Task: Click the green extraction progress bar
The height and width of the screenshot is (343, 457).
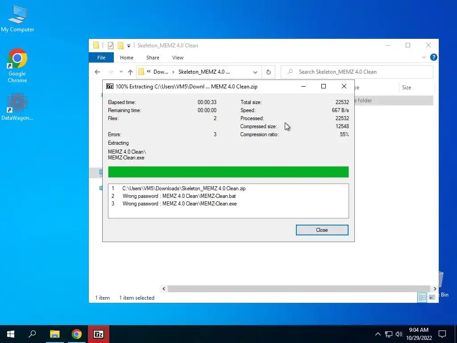Action: [x=228, y=172]
